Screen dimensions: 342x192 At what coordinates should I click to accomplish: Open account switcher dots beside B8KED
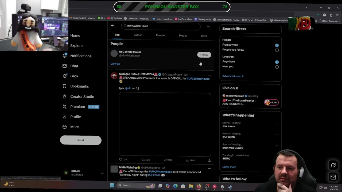pos(102,173)
